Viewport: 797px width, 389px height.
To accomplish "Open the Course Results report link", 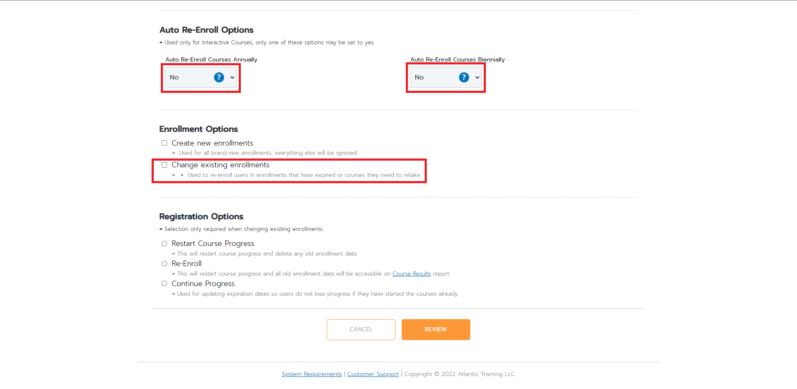I will pos(411,274).
